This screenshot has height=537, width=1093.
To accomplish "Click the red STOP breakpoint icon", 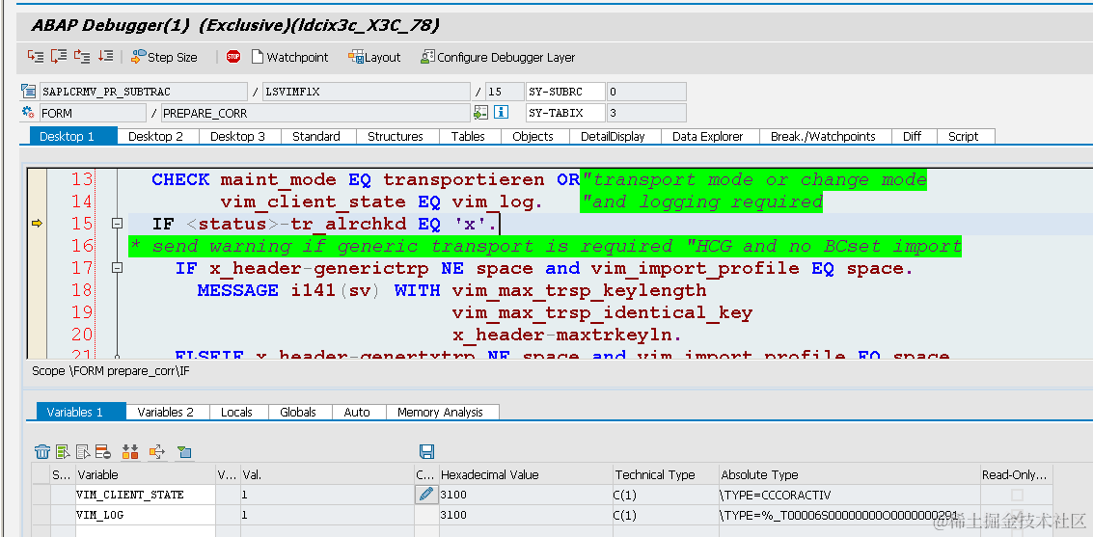I will coord(233,57).
